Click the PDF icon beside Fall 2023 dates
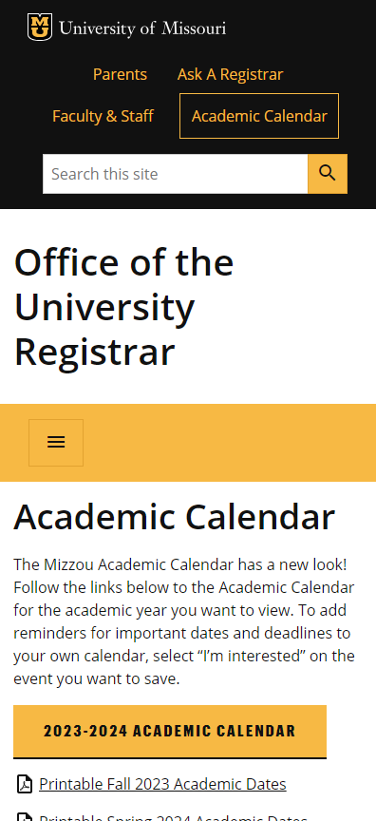376x821 pixels. tap(25, 784)
